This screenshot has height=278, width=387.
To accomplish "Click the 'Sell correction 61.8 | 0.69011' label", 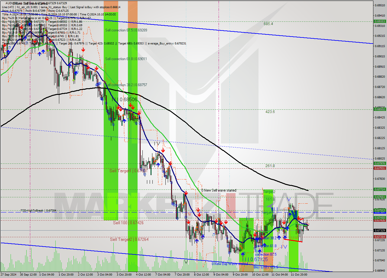I will pos(126,59).
